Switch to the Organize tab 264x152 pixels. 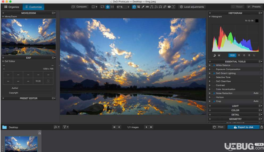click(x=12, y=7)
